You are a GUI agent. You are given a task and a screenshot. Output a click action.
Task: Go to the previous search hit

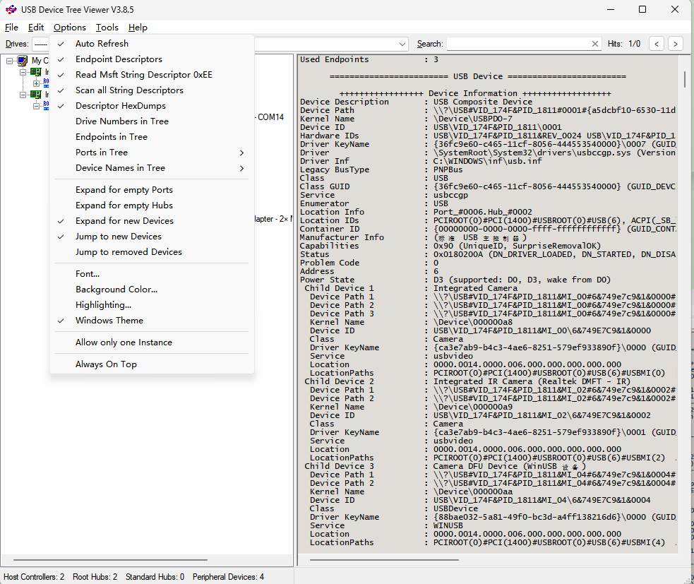pos(657,44)
